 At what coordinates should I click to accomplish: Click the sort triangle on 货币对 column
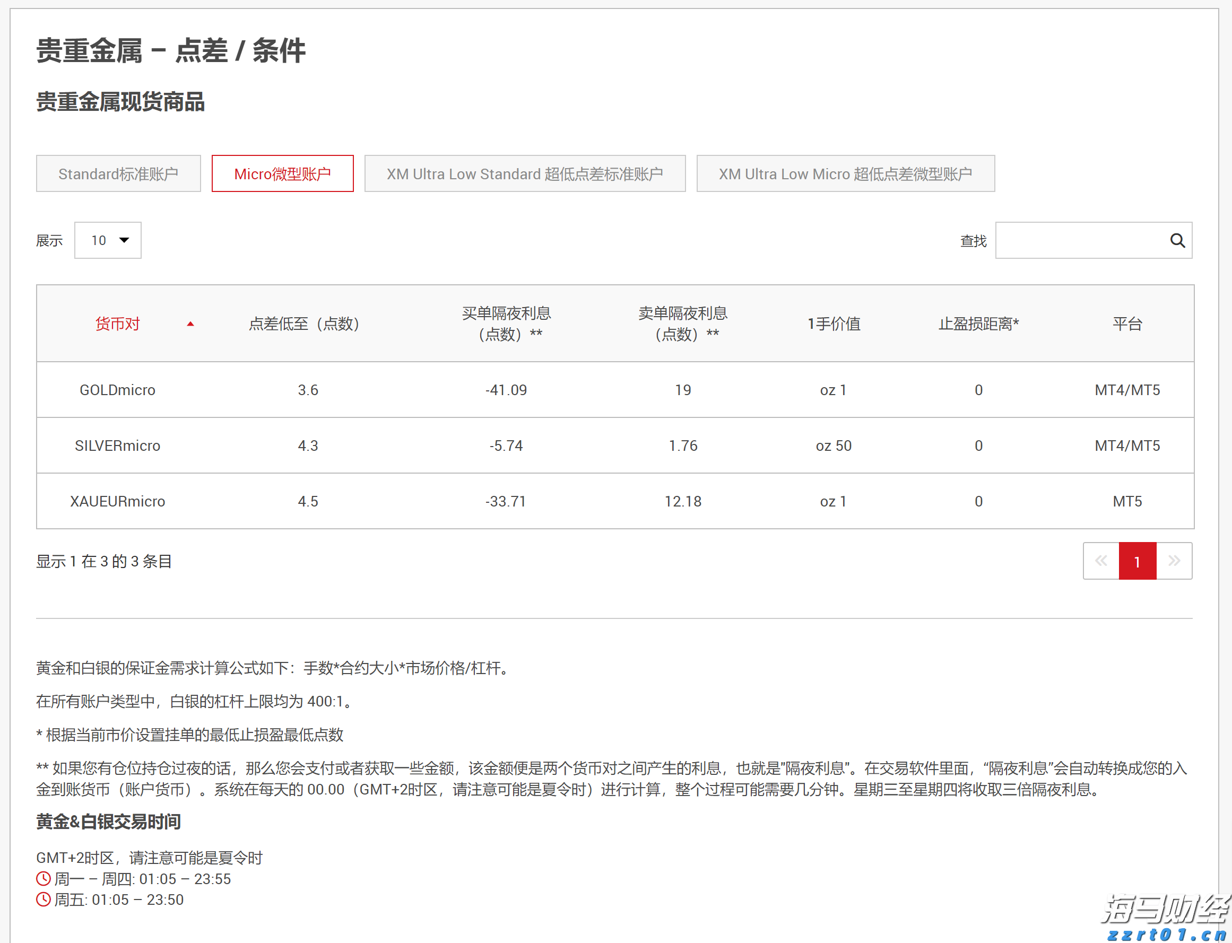click(190, 325)
